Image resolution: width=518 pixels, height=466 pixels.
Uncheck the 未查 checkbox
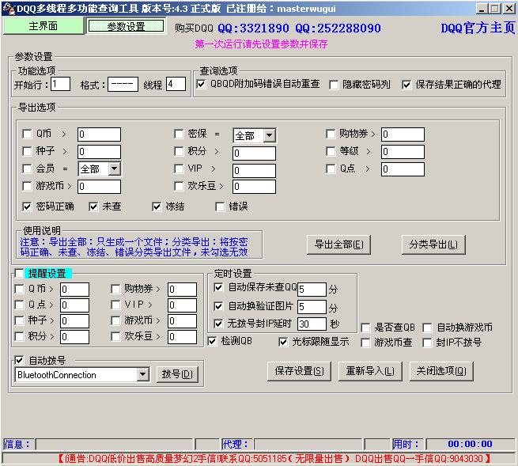(x=93, y=206)
